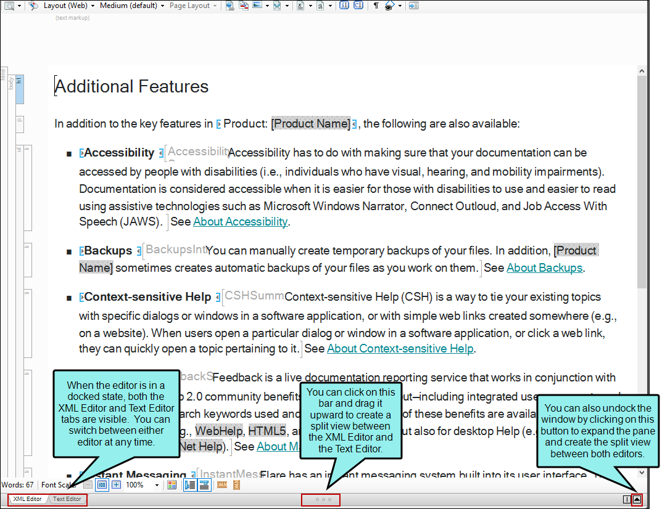Open the About Accessibility link
Image resolution: width=665 pixels, height=509 pixels.
240,222
